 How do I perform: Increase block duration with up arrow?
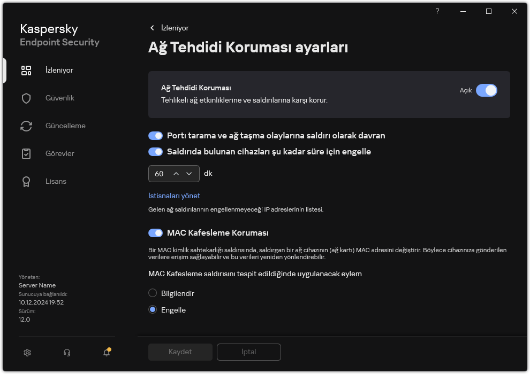tap(177, 173)
